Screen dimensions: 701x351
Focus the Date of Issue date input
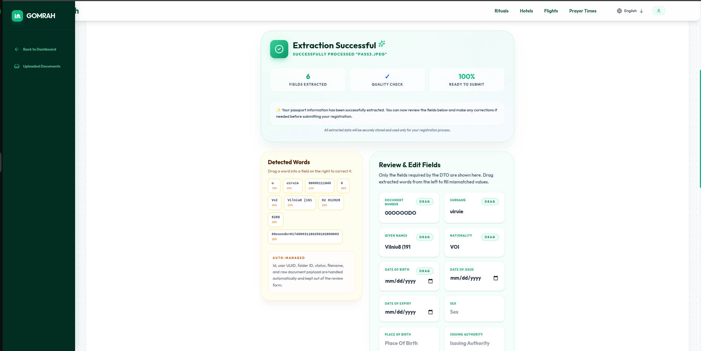(x=474, y=278)
